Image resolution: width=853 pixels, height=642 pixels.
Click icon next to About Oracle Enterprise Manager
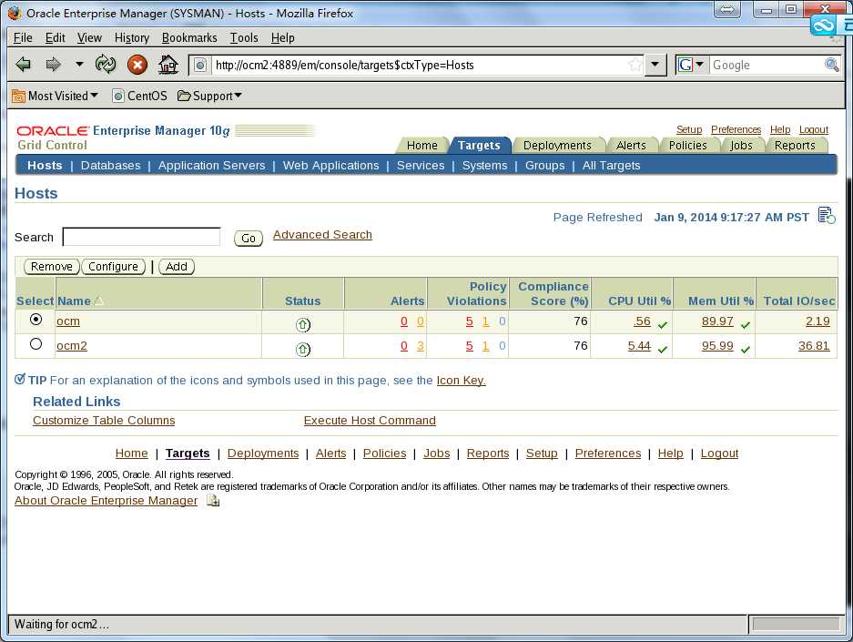[x=213, y=501]
